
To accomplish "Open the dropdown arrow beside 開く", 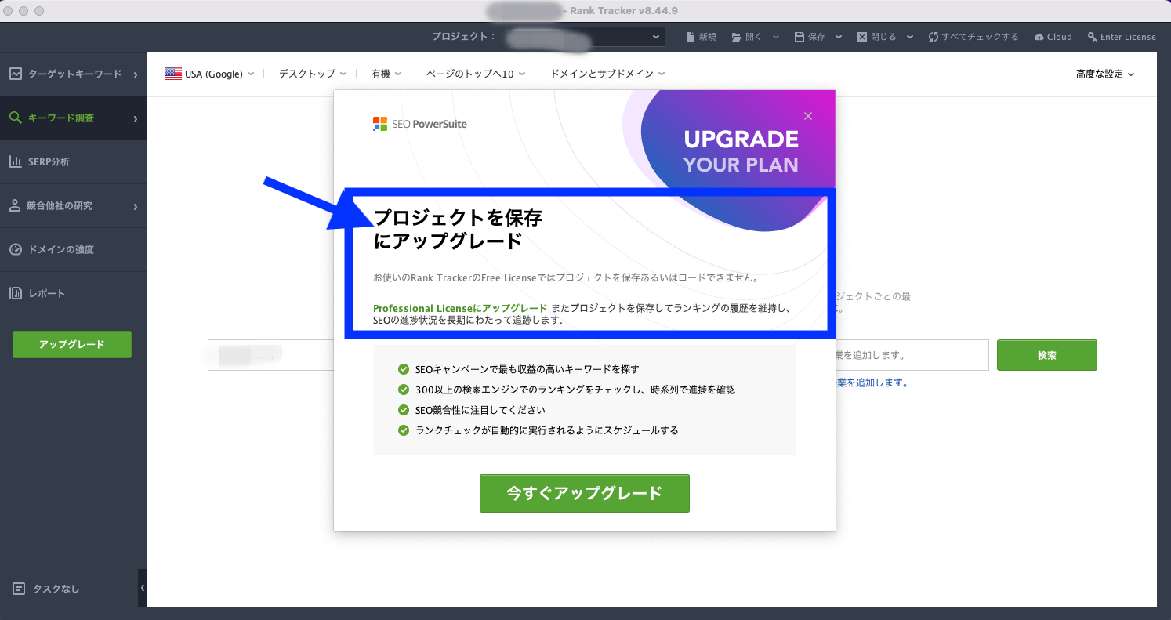I will click(x=776, y=37).
